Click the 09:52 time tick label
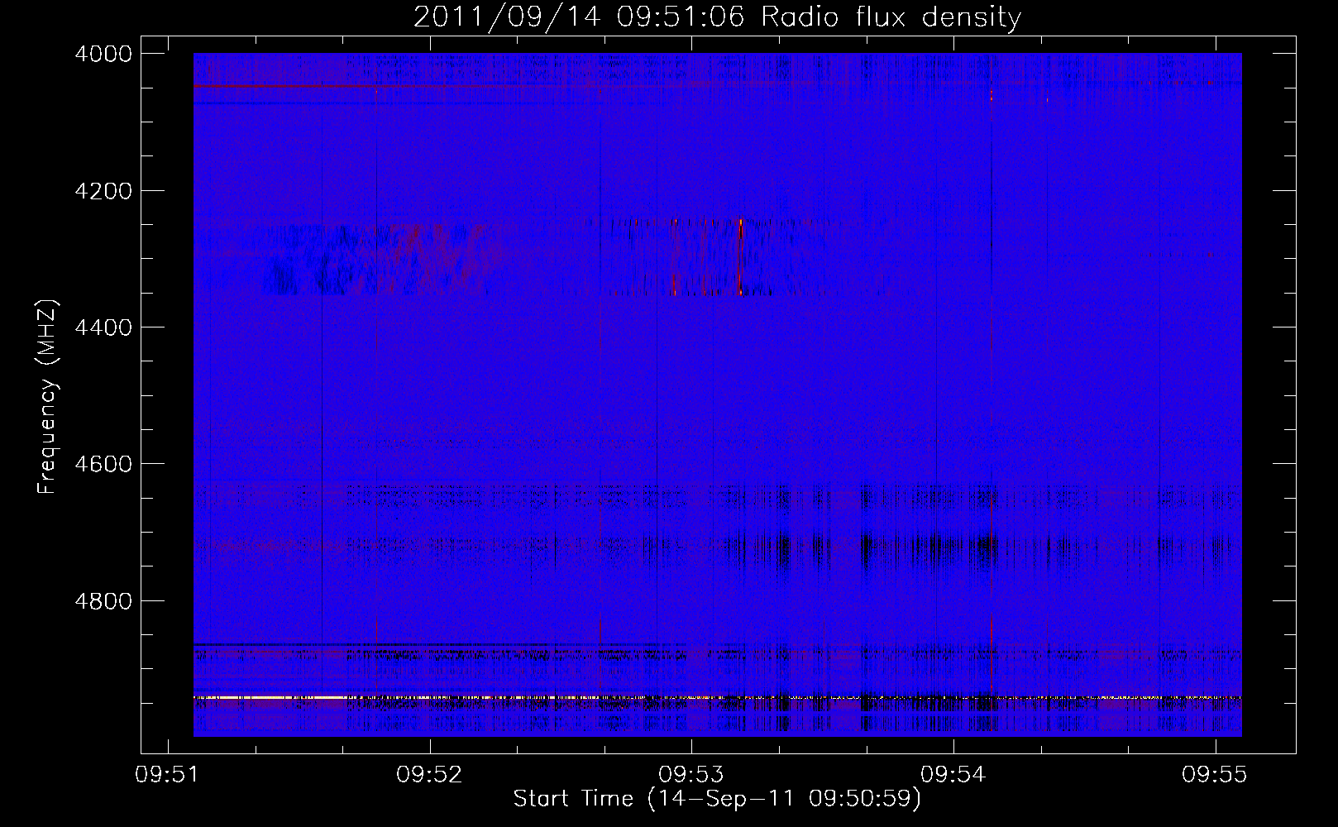Viewport: 1338px width, 827px height. coord(430,774)
